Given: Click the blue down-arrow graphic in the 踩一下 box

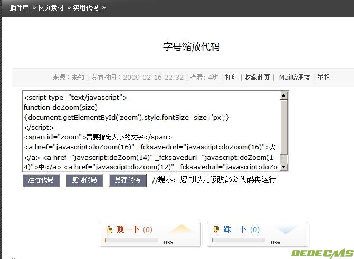Looking at the screenshot, I should point(286,229).
